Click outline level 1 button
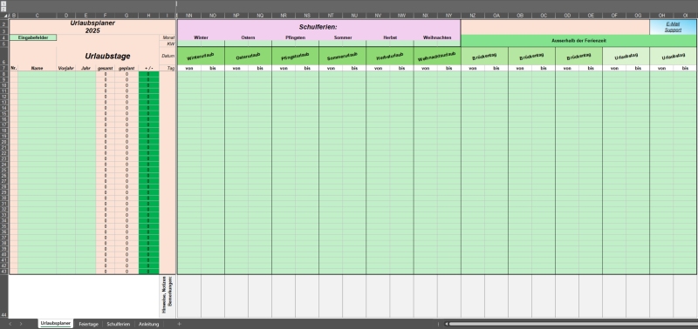This screenshot has height=329, width=698. click(3, 3)
